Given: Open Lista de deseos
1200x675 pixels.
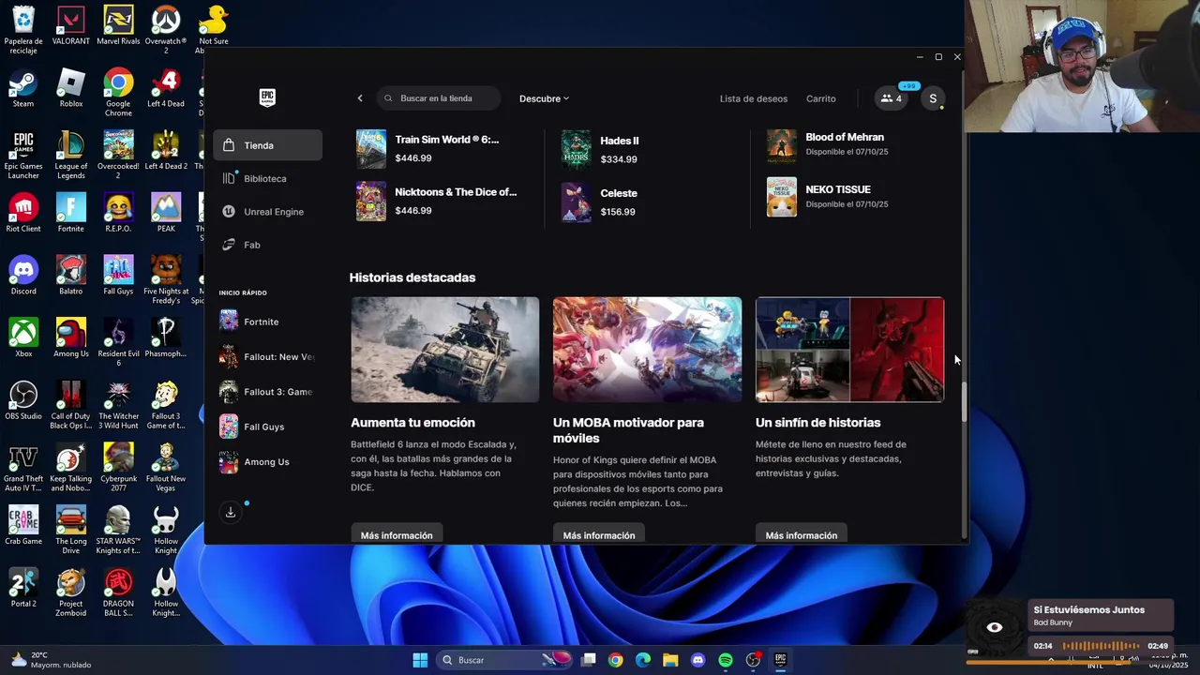Looking at the screenshot, I should coord(754,98).
